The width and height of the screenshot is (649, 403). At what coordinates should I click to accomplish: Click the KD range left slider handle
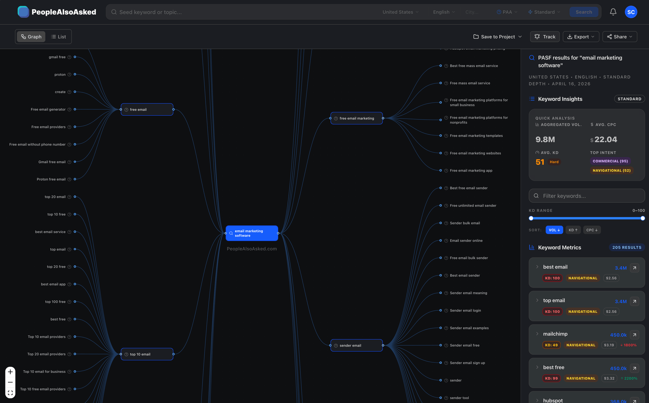tap(531, 218)
